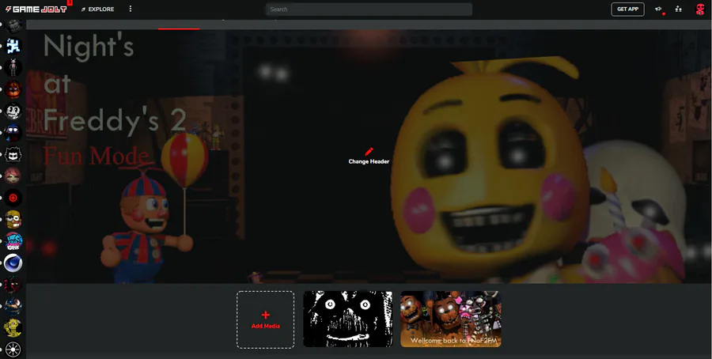Open the pixel running figure community
The height and width of the screenshot is (359, 712).
pos(13,45)
